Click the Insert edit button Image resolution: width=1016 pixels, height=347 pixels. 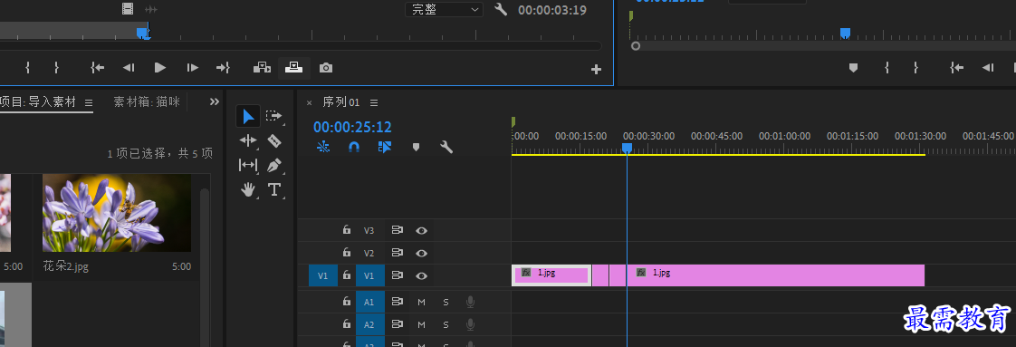point(262,67)
